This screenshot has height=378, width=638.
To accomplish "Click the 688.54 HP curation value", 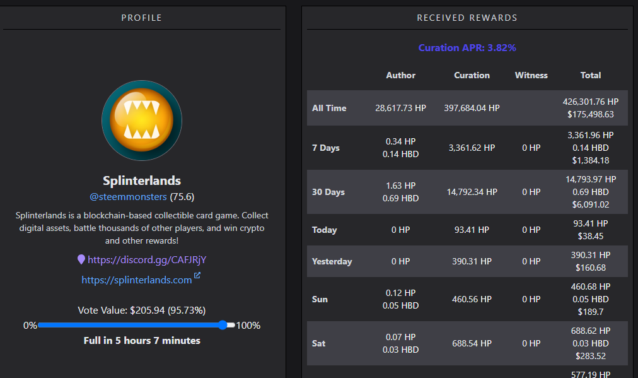I will (472, 343).
